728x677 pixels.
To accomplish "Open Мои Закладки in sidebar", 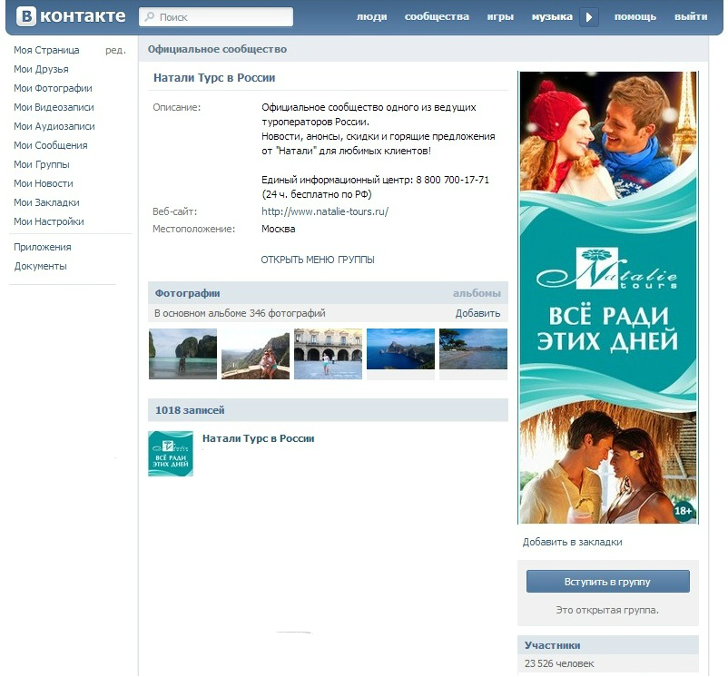I will (x=46, y=202).
